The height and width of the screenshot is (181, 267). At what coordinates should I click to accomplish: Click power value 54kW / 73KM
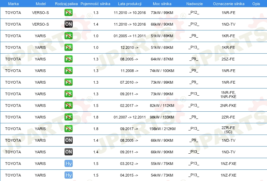pos(162,175)
